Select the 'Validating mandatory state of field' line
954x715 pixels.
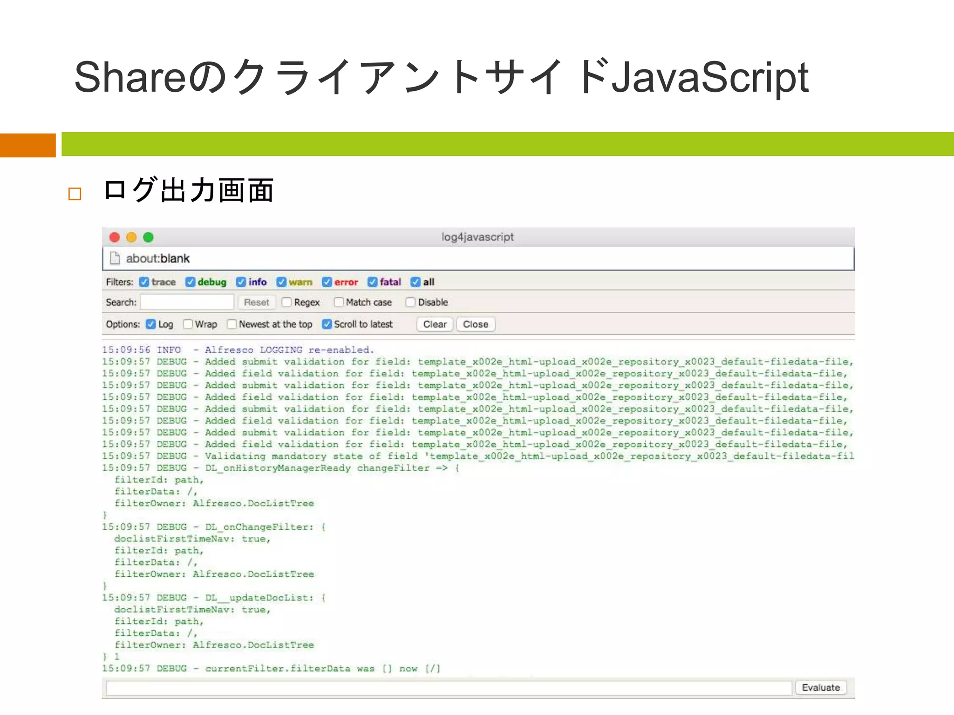478,456
